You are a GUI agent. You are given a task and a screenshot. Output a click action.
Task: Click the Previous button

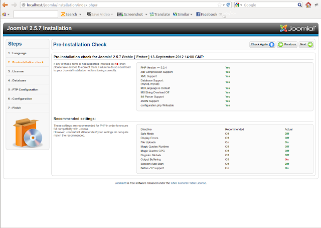tap(287, 44)
